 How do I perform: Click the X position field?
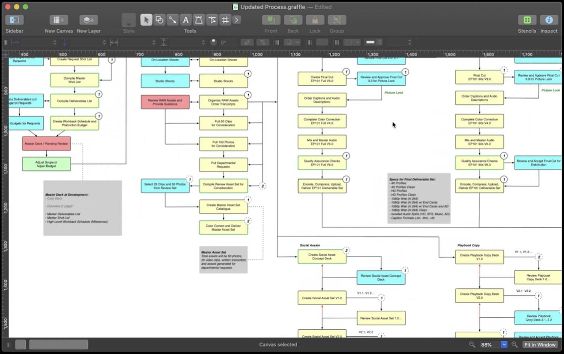click(x=36, y=42)
